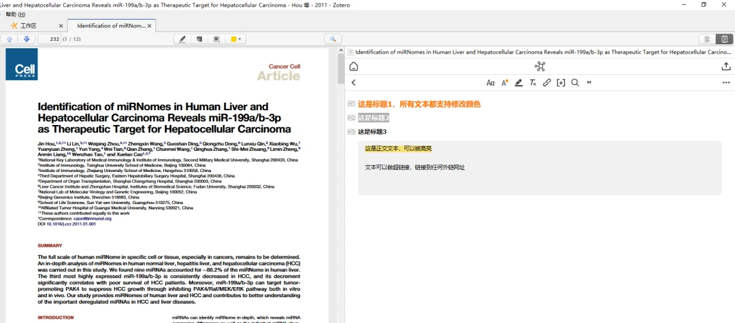The height and width of the screenshot is (323, 735).
Task: Open note more options ellipsis
Action: [726, 83]
